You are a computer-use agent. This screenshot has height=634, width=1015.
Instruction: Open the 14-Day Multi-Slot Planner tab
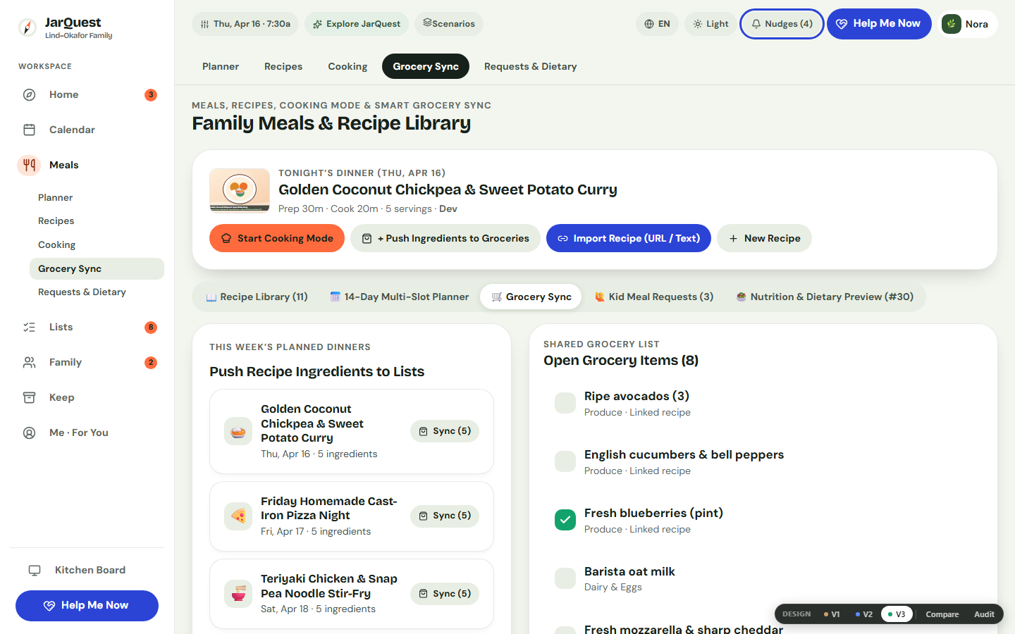click(x=400, y=297)
